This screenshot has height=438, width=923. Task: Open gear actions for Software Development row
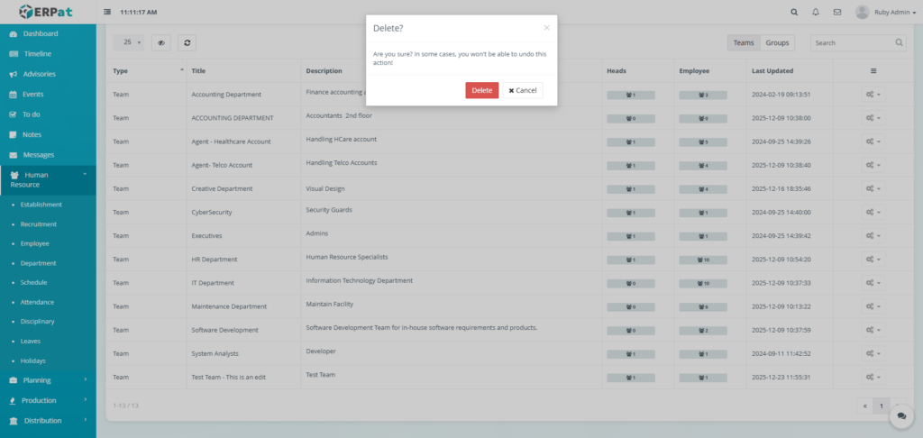click(x=873, y=330)
